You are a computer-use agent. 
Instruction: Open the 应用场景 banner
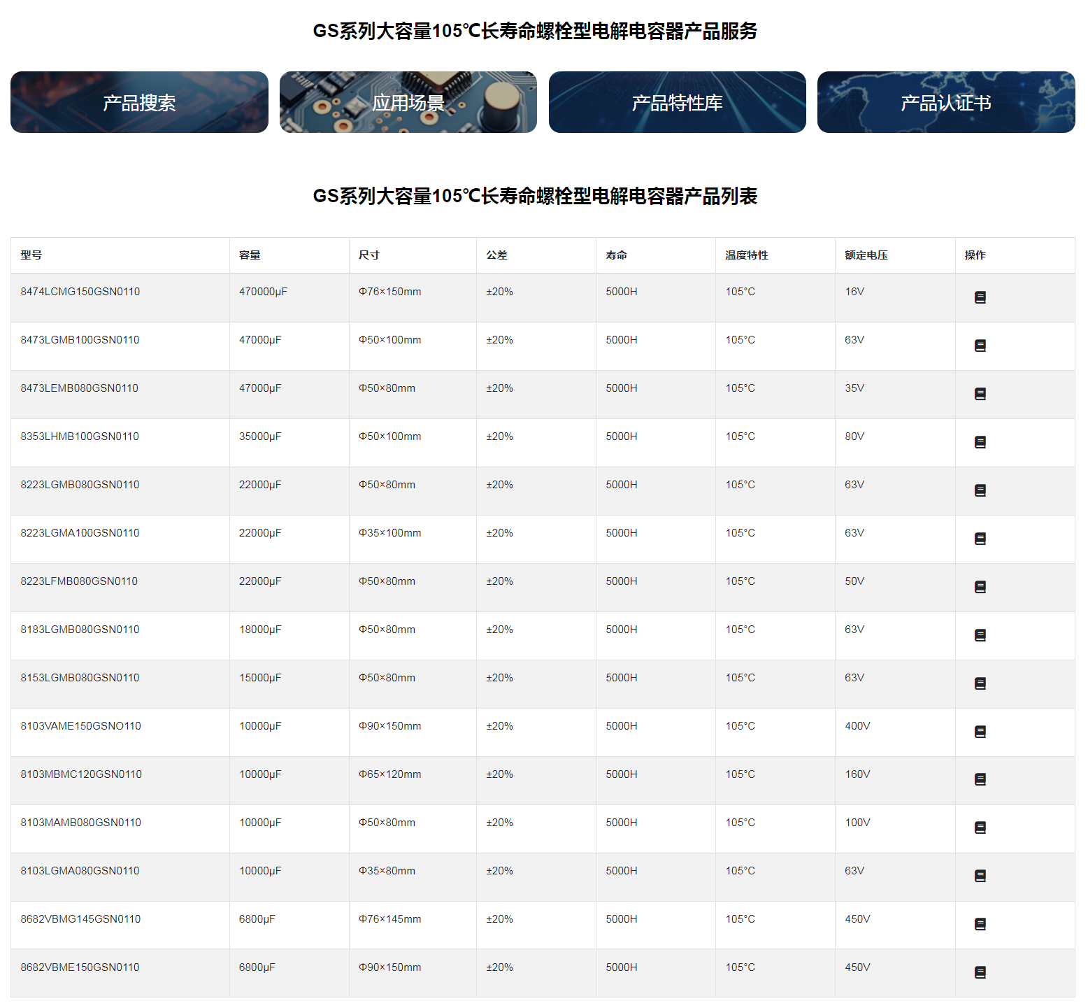408,103
